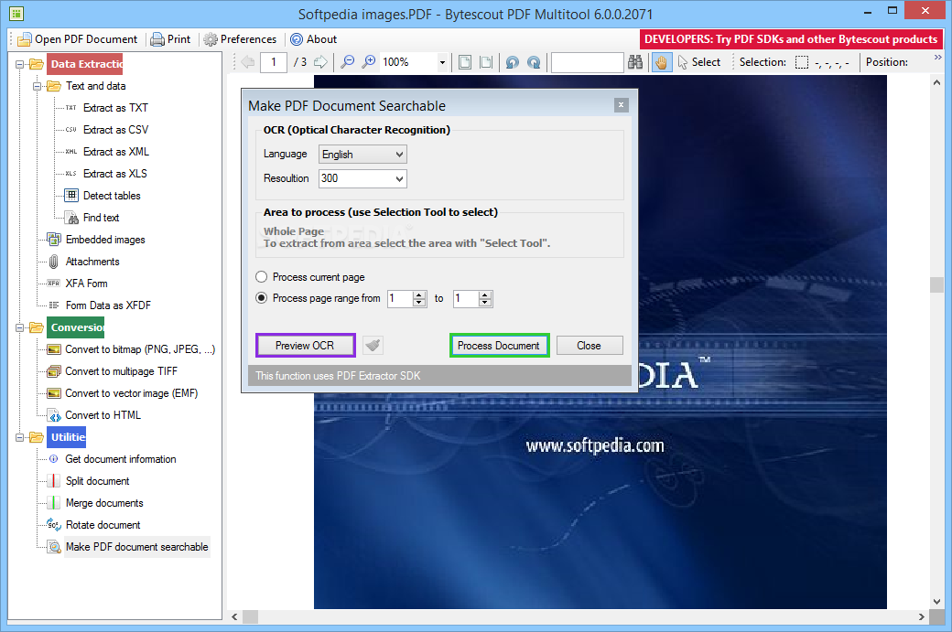Decrease the page range to value
Viewport: 952px width, 632px height.
(485, 302)
